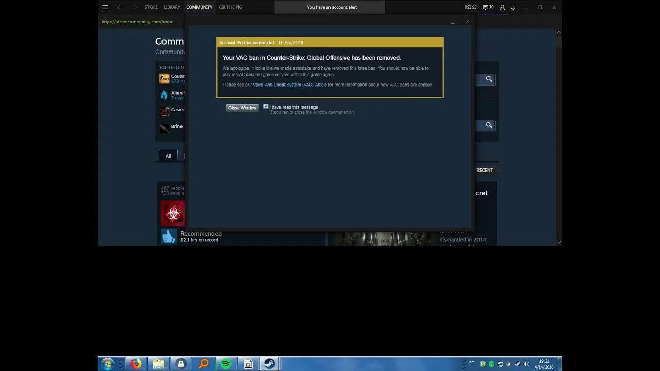Open the chat notifications icon showing 10

488,7
